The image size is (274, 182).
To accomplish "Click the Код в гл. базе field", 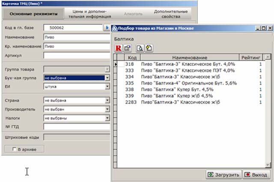I will point(73,28).
